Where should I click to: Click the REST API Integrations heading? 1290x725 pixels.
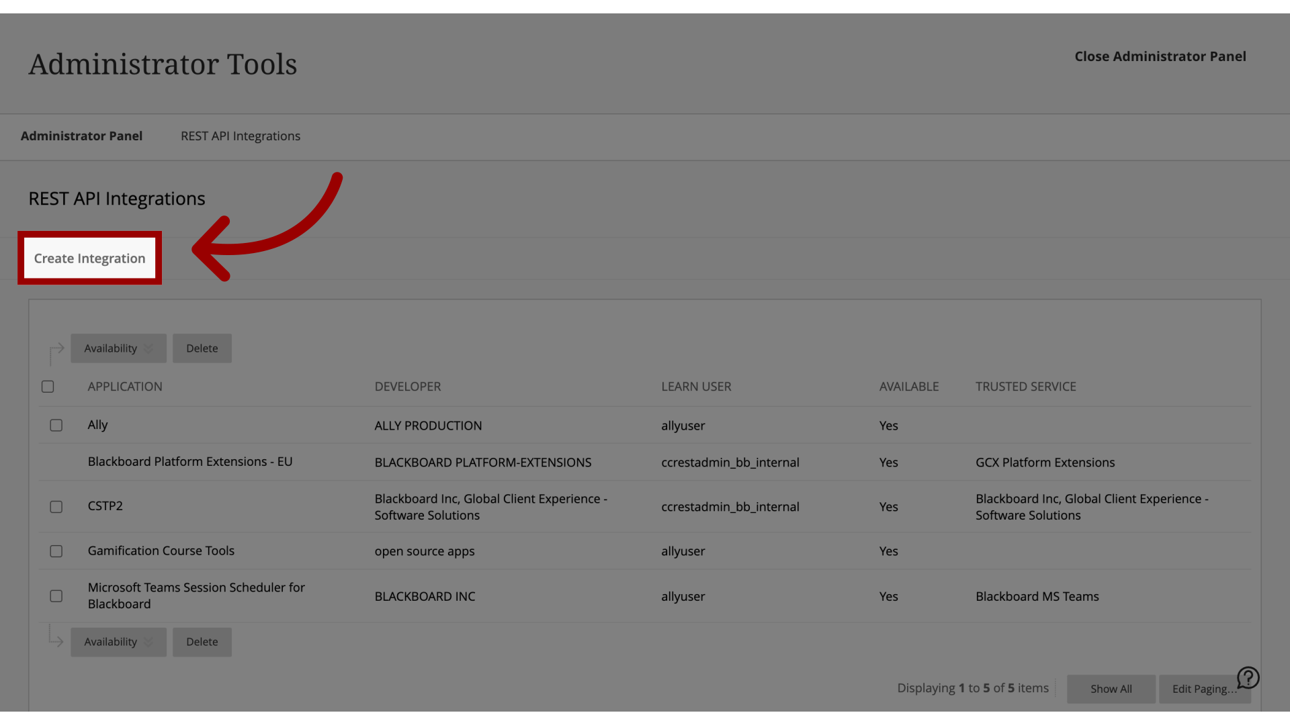(x=117, y=199)
